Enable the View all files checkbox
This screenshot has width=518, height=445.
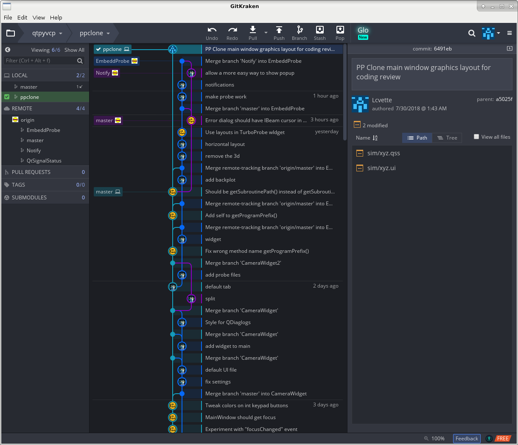pyautogui.click(x=476, y=137)
